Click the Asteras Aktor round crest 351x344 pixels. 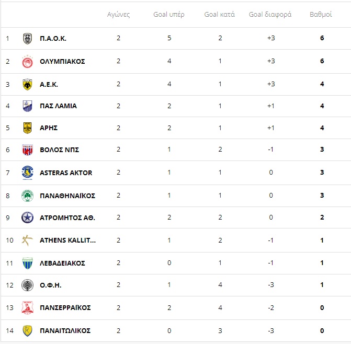click(27, 173)
